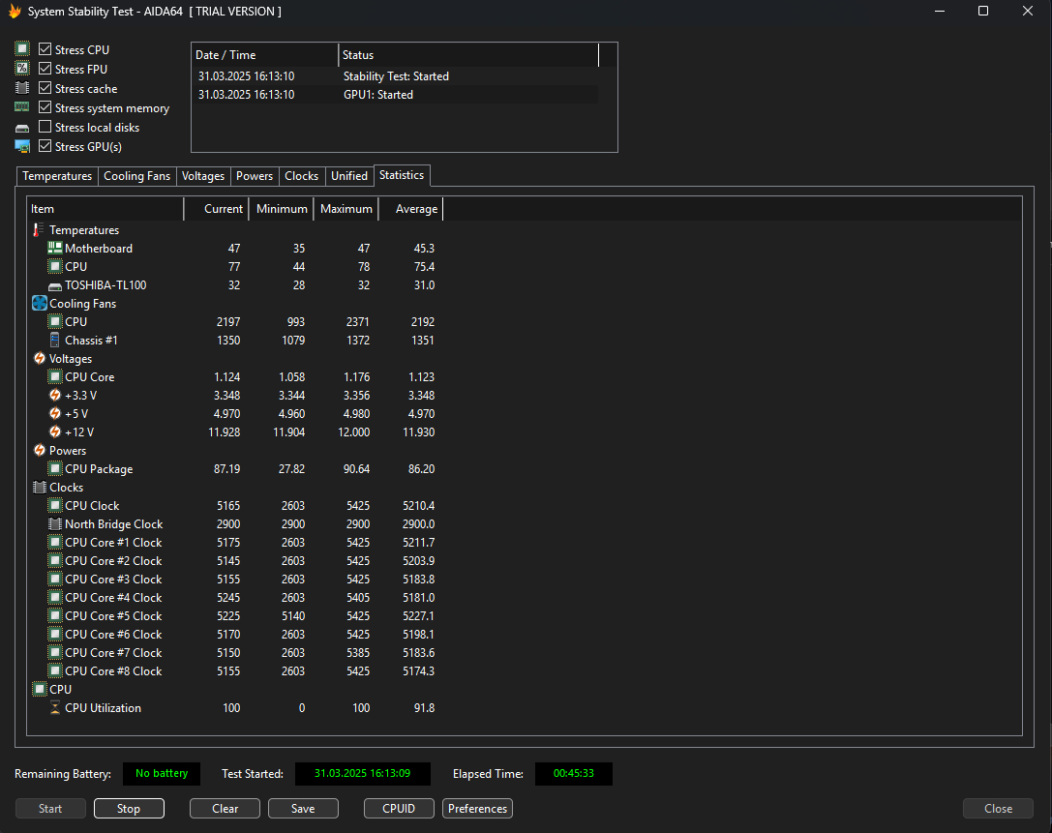Click the elapsed time value 00:45:33
This screenshot has height=833, width=1052.
[574, 773]
